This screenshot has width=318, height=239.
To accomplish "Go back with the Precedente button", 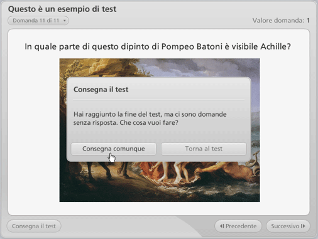I will (238, 226).
